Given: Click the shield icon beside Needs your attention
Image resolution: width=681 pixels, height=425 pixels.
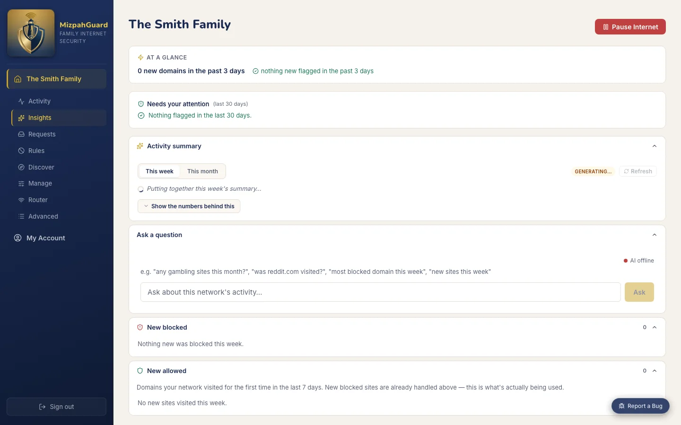Looking at the screenshot, I should pyautogui.click(x=141, y=104).
